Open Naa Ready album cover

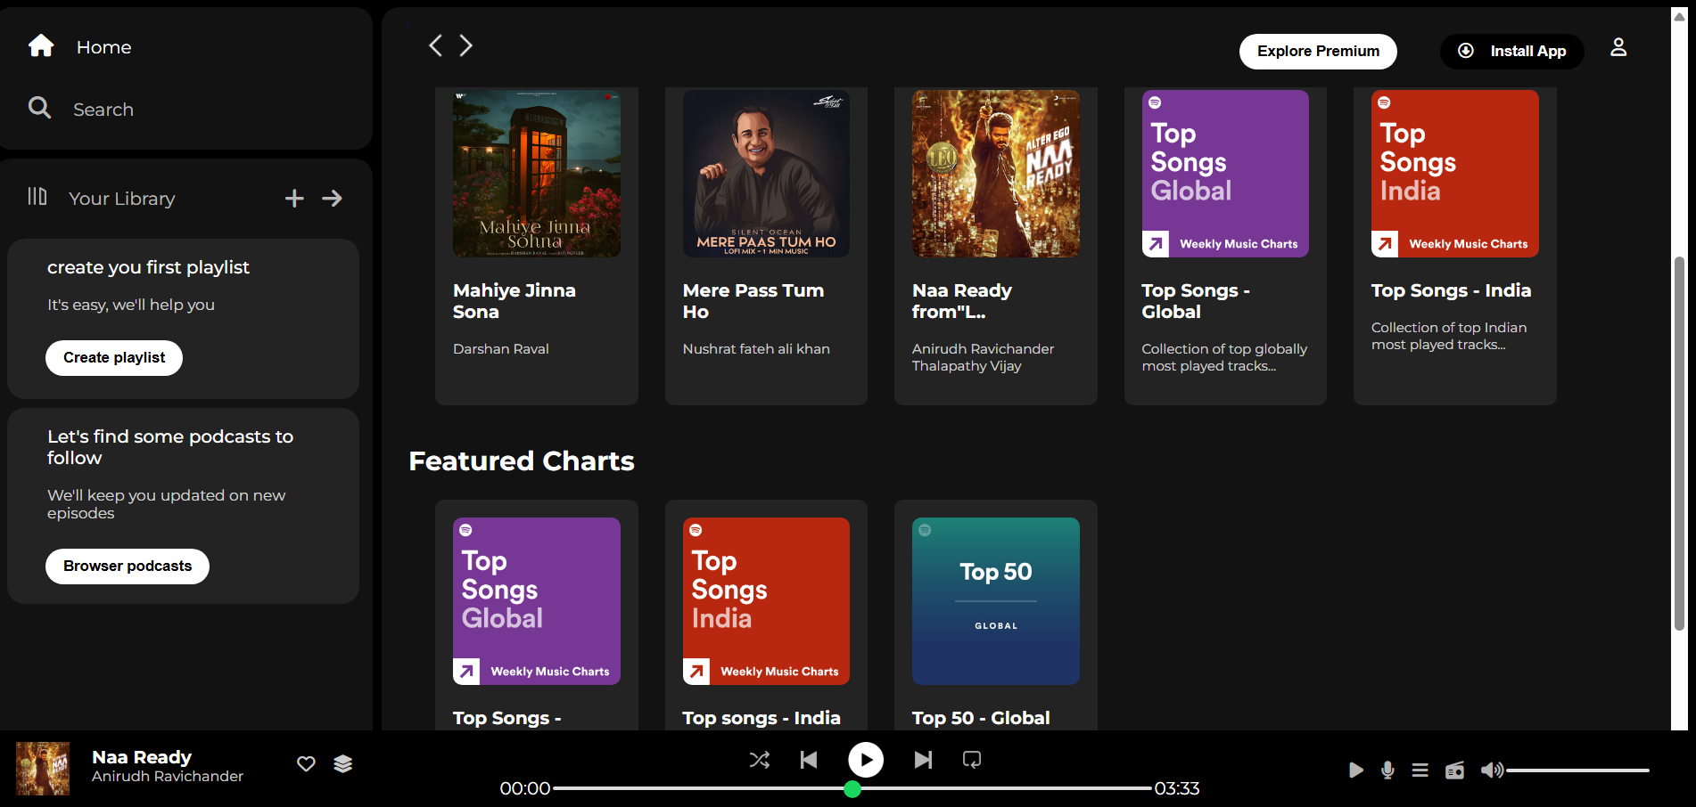pos(996,174)
